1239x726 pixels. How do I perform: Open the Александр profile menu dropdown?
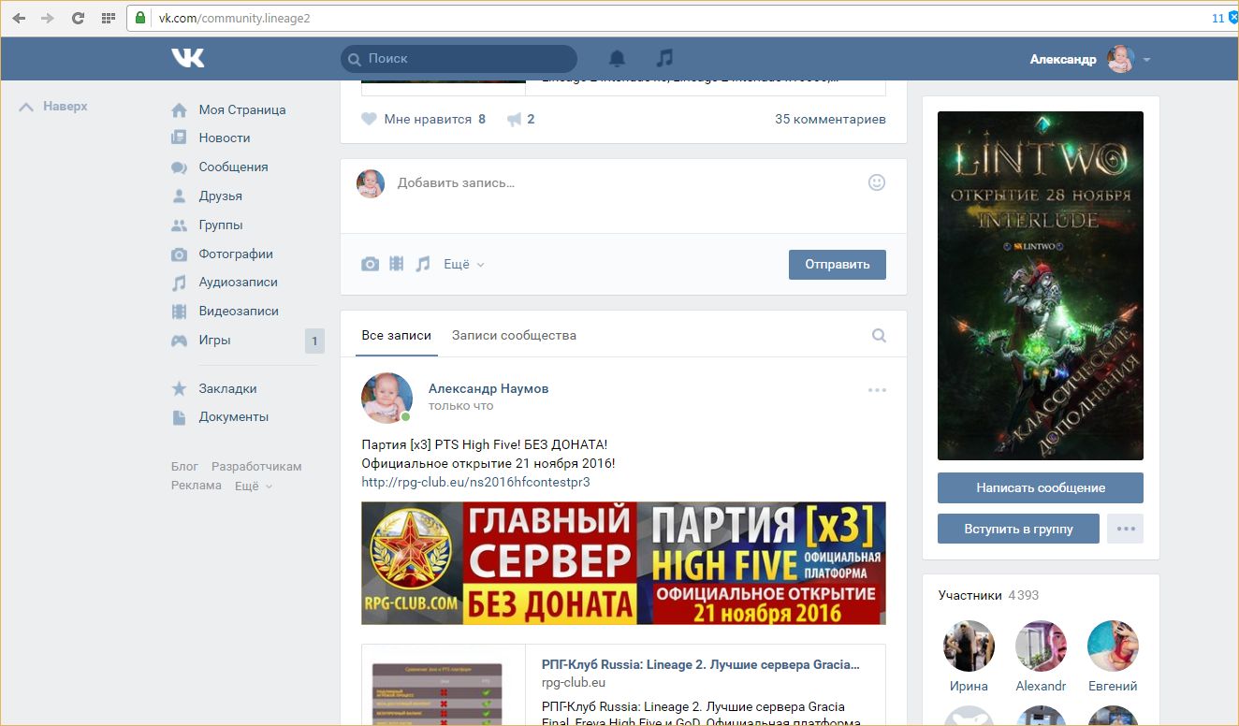click(x=1146, y=59)
